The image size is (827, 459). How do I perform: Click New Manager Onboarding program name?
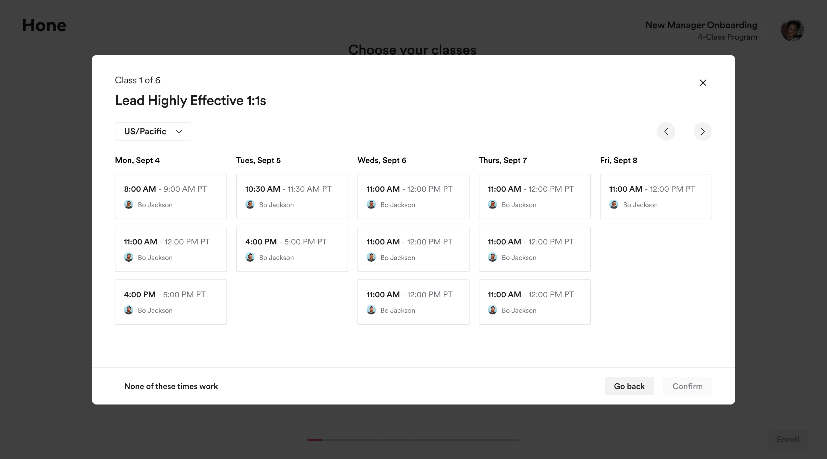coord(701,25)
